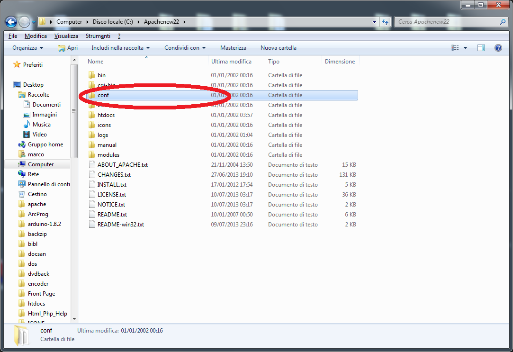
Task: Select the Musica library icon
Action: coord(27,125)
